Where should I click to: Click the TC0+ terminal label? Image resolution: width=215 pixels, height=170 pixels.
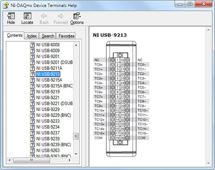coord(99,65)
